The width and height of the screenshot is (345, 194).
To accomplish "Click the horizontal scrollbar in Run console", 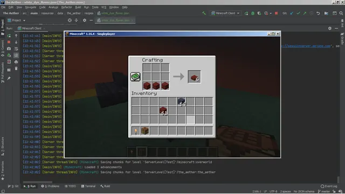I will coord(38,182).
